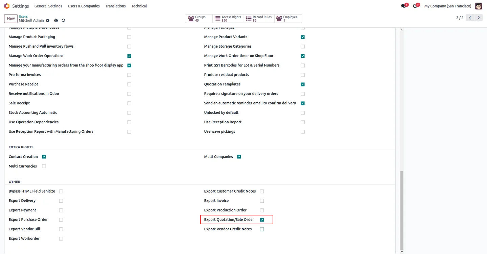
Task: Click the gear actions icon beside Mitchell Admin
Action: point(48,21)
